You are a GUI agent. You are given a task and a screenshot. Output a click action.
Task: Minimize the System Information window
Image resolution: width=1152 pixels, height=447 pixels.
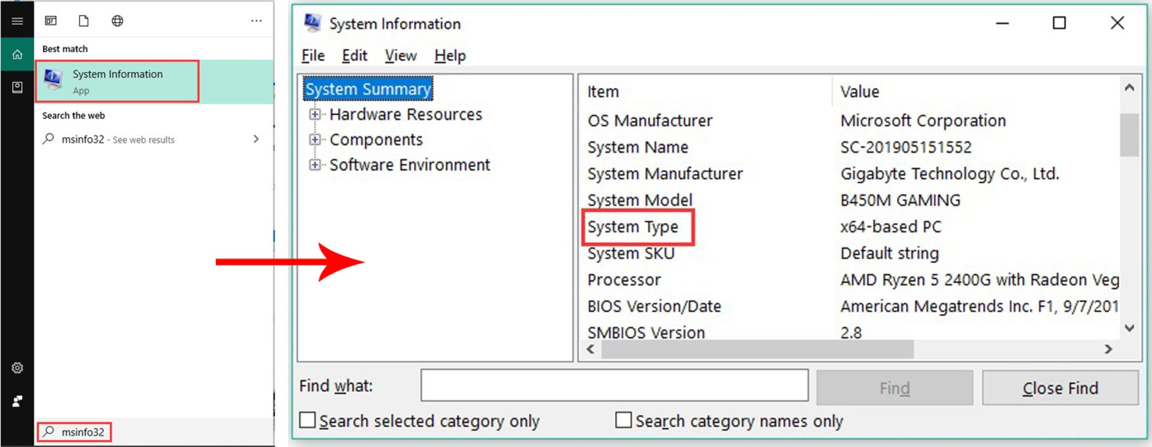coord(1002,23)
